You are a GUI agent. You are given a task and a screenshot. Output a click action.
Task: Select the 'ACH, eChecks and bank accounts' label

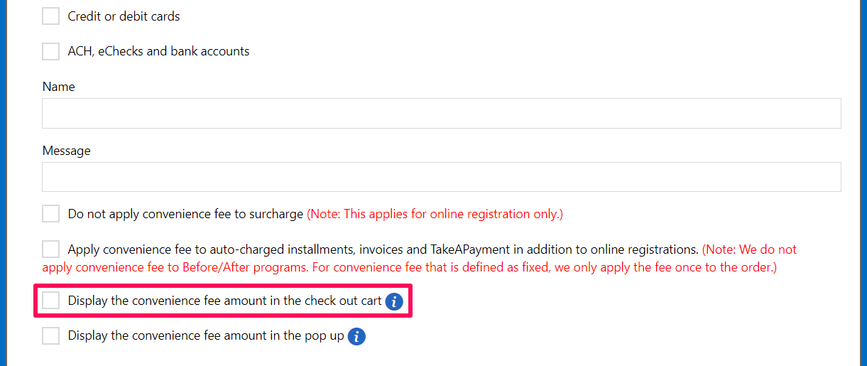pyautogui.click(x=158, y=51)
